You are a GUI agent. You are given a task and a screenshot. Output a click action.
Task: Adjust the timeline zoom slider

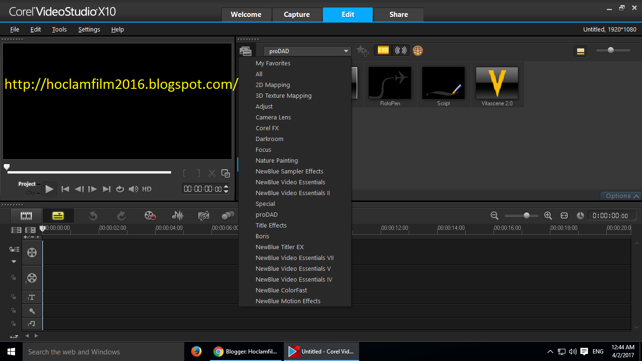(x=526, y=215)
